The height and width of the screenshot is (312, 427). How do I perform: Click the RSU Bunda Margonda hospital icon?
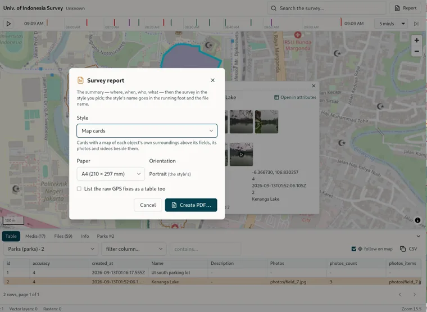pos(298,35)
